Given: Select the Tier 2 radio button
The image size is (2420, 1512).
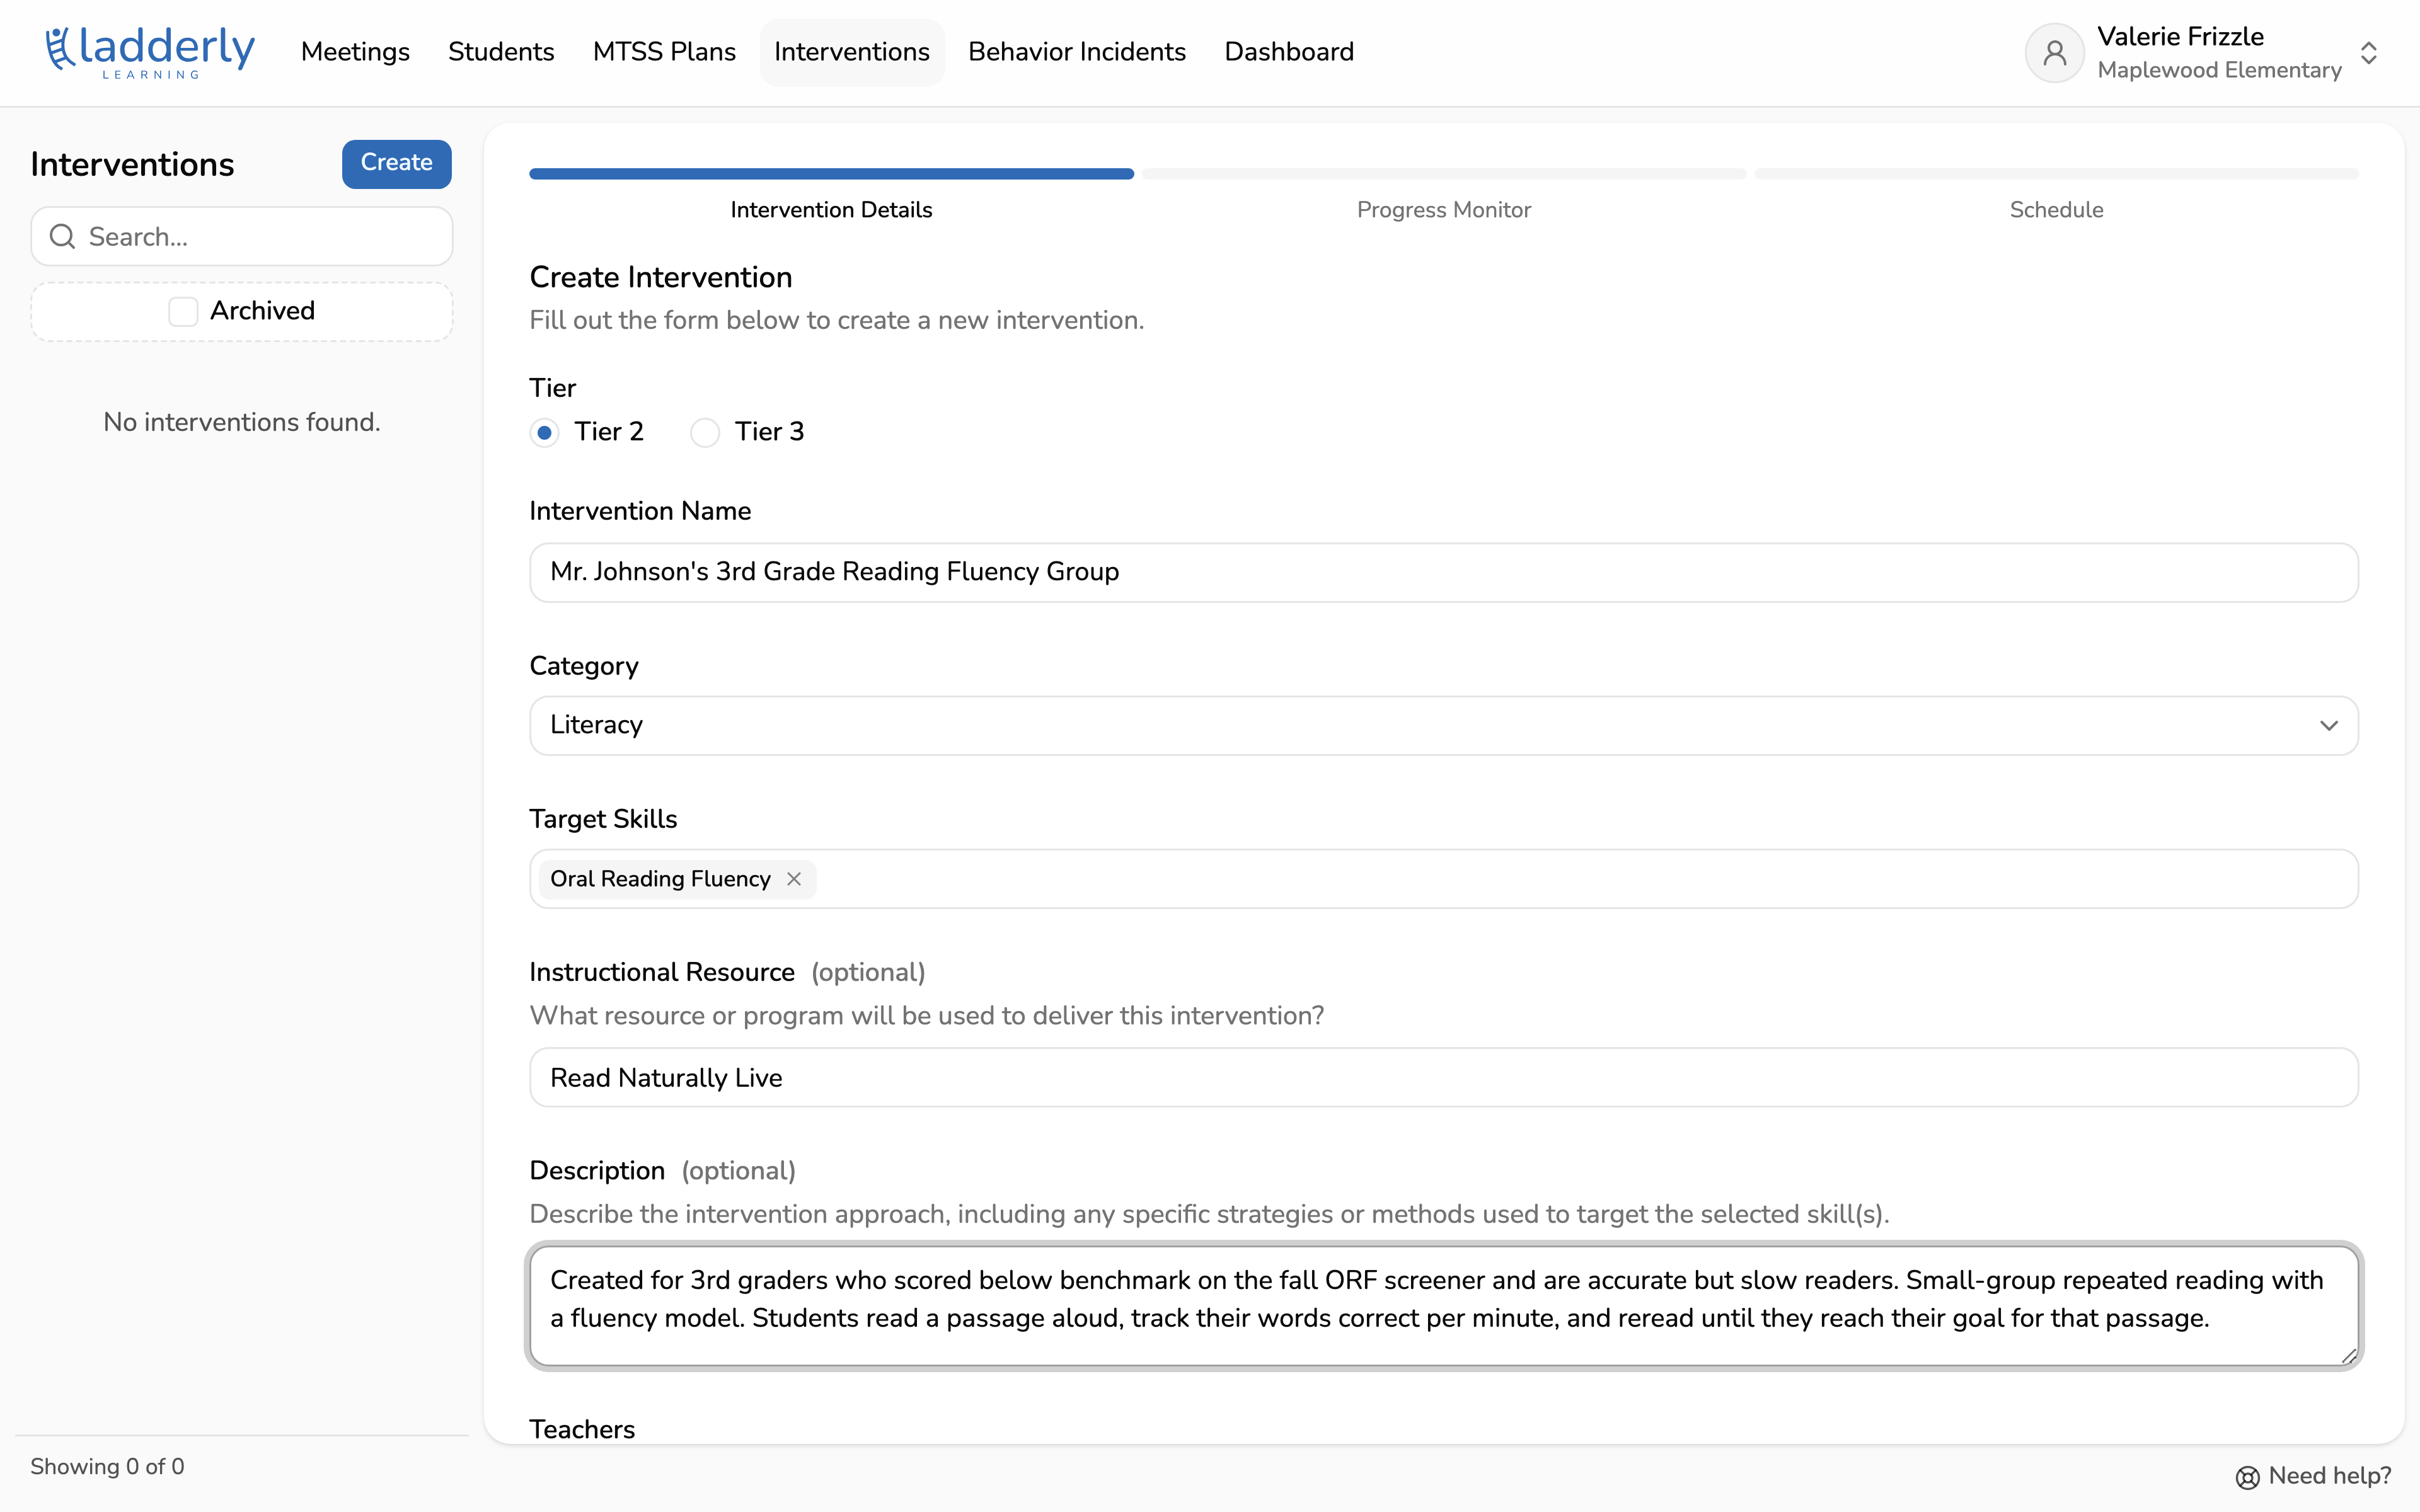Looking at the screenshot, I should [544, 432].
